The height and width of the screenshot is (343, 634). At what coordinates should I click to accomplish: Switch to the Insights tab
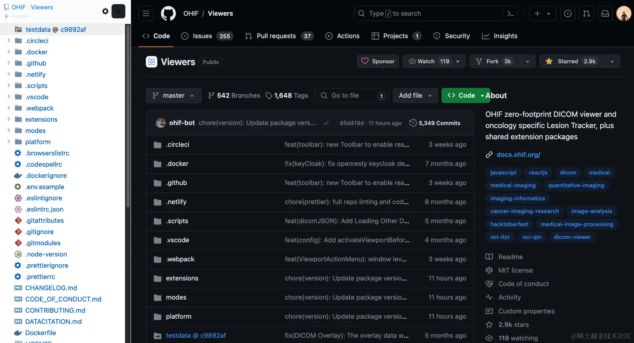[500, 36]
